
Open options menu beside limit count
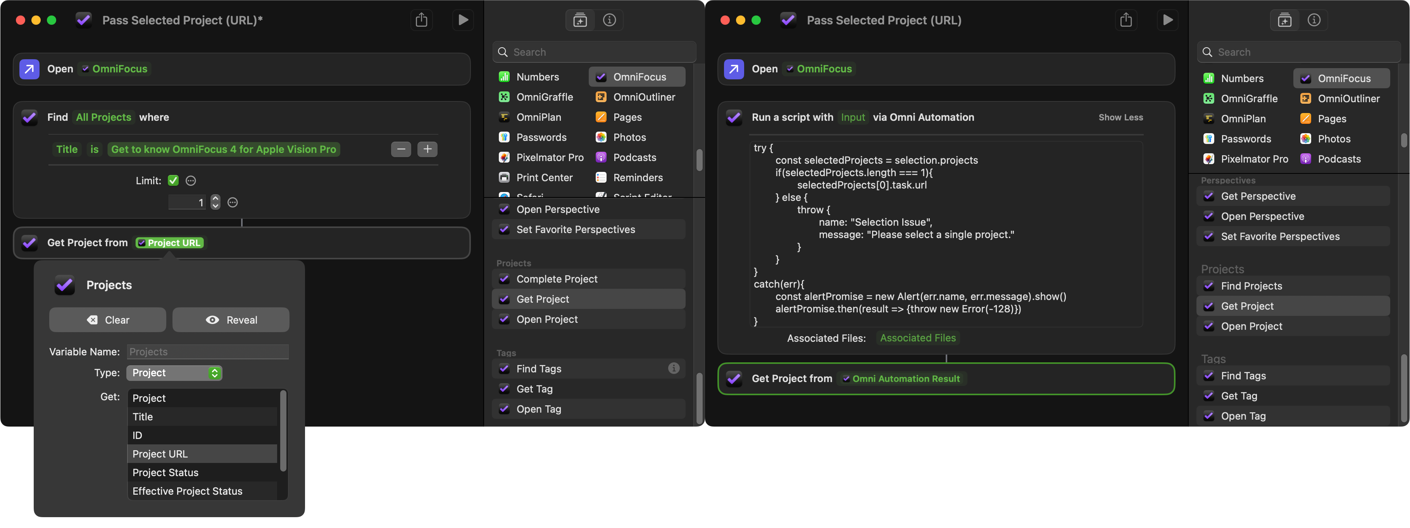coord(233,203)
